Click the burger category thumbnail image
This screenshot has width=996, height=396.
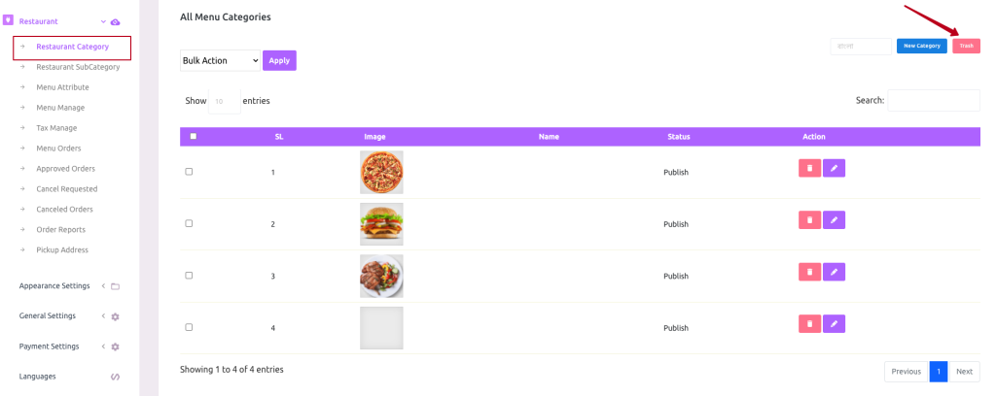[x=381, y=224]
